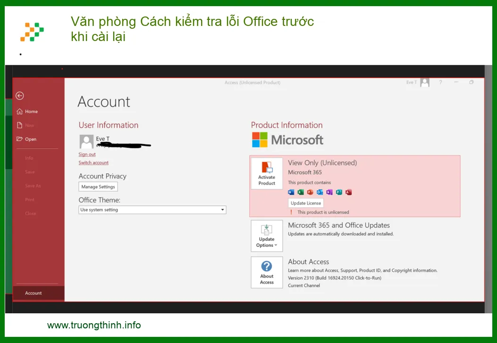Select the Open menu item
The height and width of the screenshot is (343, 497).
click(x=30, y=139)
